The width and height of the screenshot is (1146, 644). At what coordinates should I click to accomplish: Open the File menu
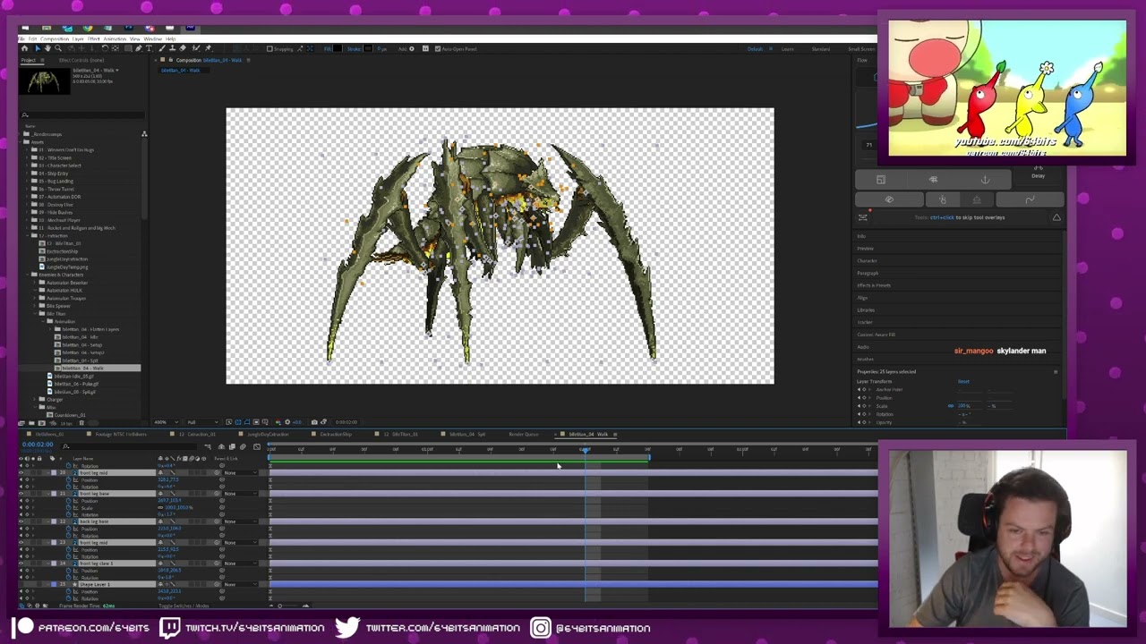click(22, 39)
